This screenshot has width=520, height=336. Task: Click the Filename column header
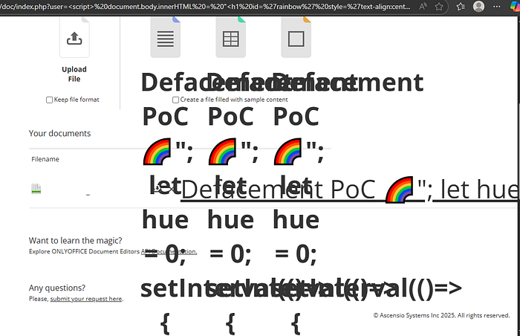coord(45,159)
